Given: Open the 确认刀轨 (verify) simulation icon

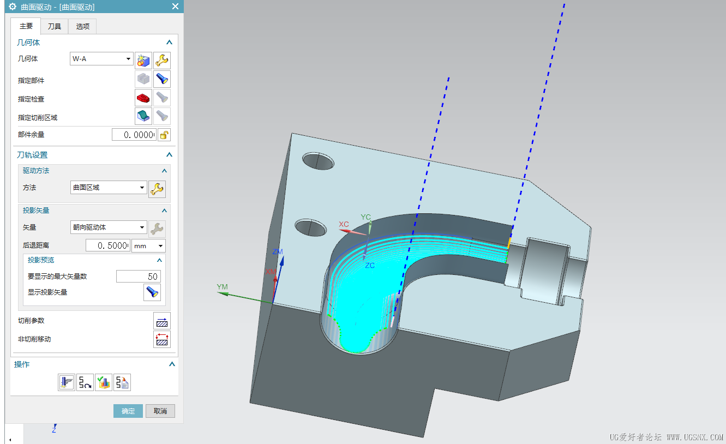Looking at the screenshot, I should 104,382.
